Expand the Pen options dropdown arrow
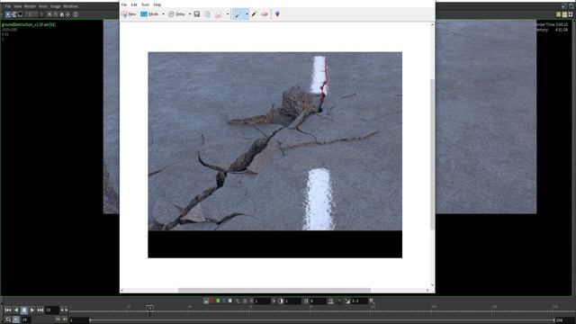This screenshot has width=576, height=324. point(247,14)
